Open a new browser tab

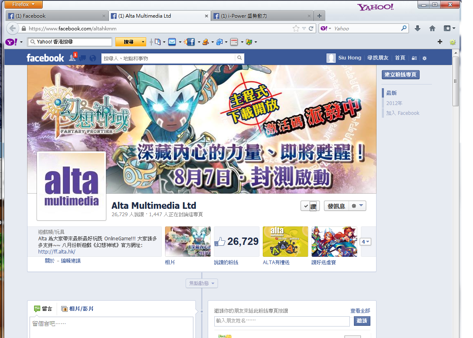(319, 16)
